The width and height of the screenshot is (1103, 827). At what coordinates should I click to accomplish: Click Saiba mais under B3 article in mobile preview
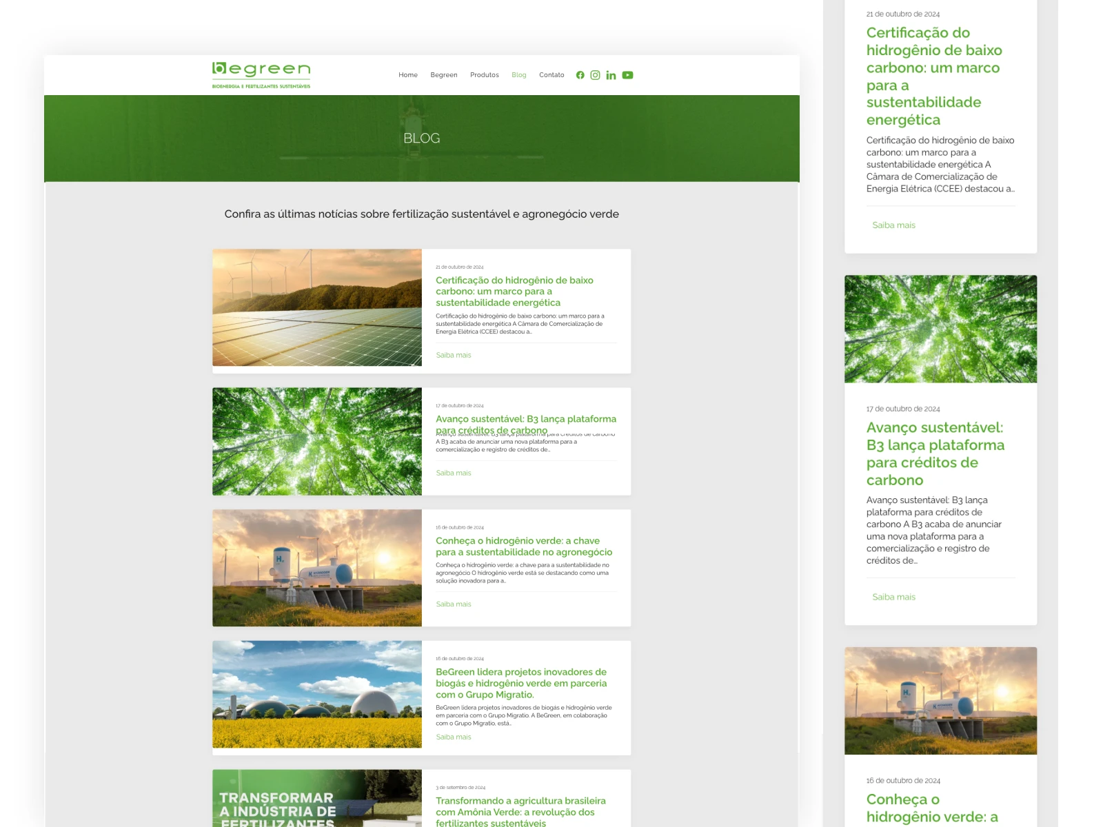[893, 598]
